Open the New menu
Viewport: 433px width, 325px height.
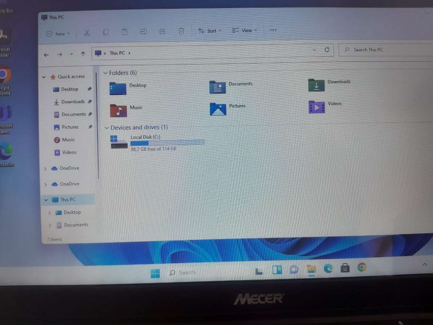pos(57,33)
